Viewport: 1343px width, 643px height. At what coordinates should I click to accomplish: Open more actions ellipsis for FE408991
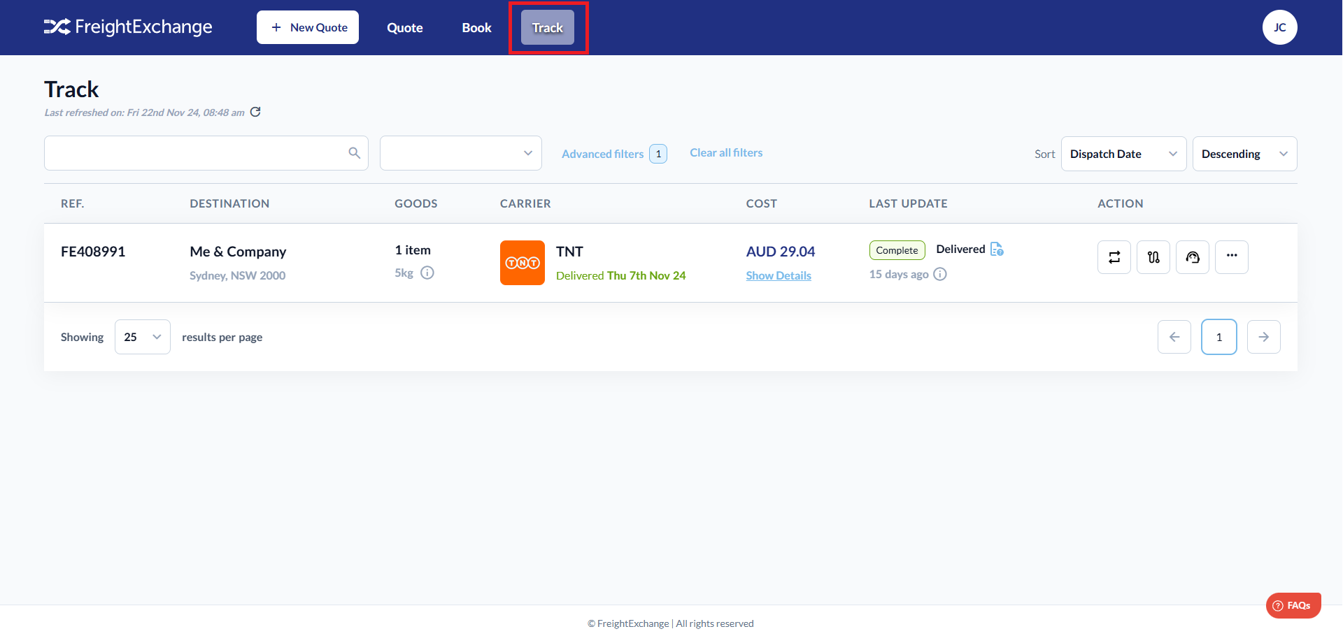coord(1232,257)
